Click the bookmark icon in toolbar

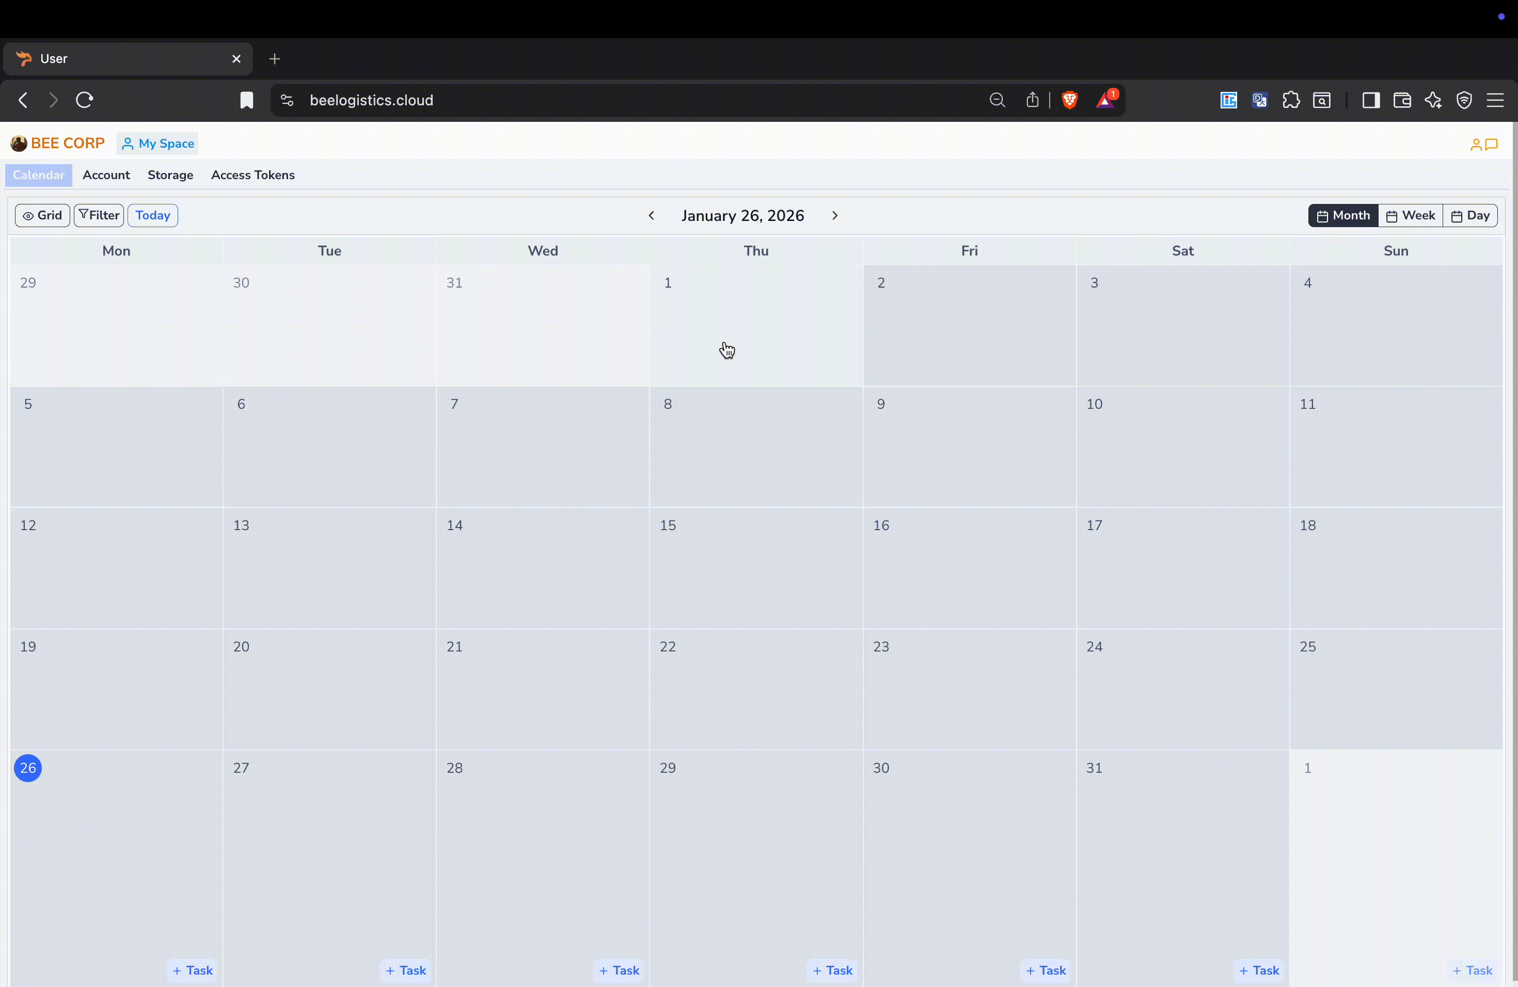click(247, 100)
